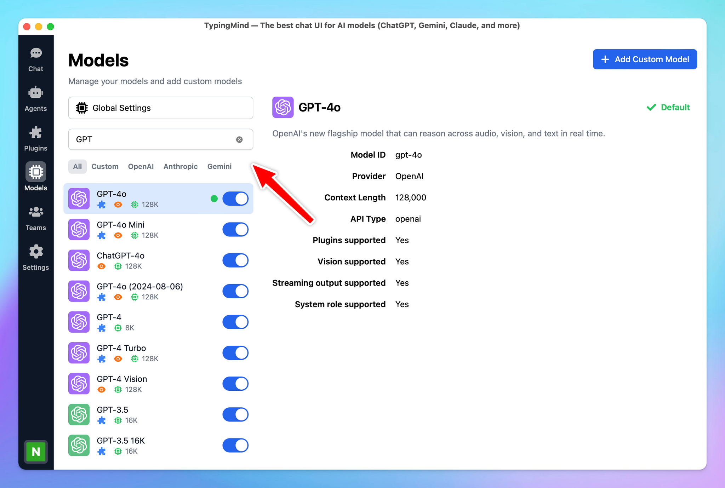The height and width of the screenshot is (488, 725).
Task: Select the Anthropic filter tab
Action: coord(180,167)
